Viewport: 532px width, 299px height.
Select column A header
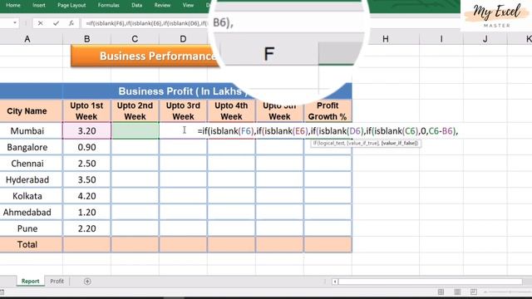click(x=27, y=39)
